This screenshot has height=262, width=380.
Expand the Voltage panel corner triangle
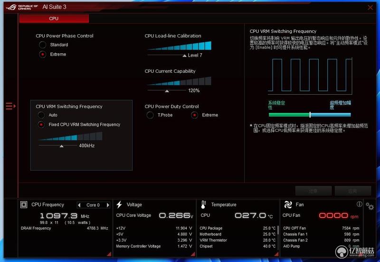click(193, 254)
